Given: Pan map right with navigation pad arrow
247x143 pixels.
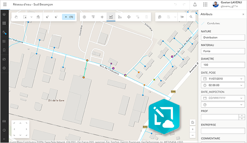Looking at the screenshot, I should 26,129.
